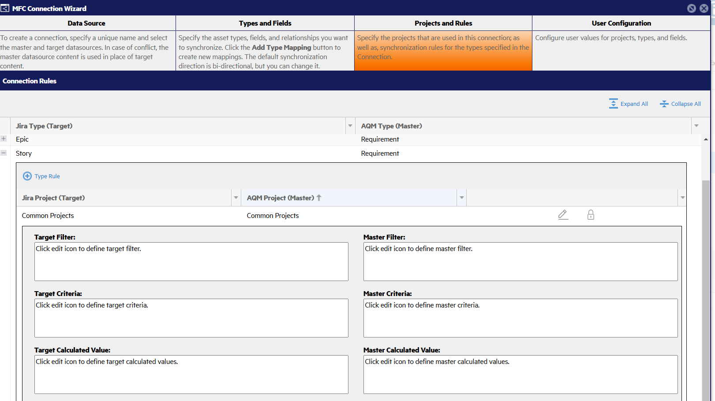Click the pencil edit icon for Common Projects
The image size is (715, 401).
563,215
